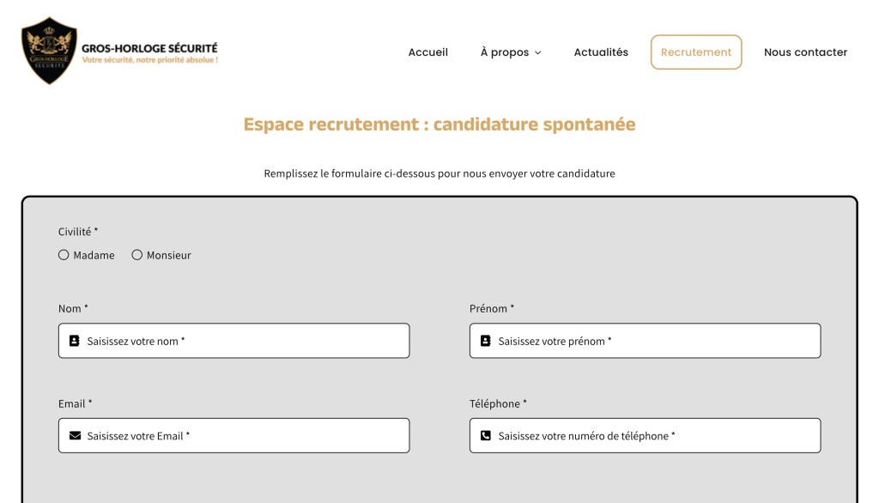Click the Monsieur label text
Image resolution: width=879 pixels, height=503 pixels.
click(x=169, y=255)
